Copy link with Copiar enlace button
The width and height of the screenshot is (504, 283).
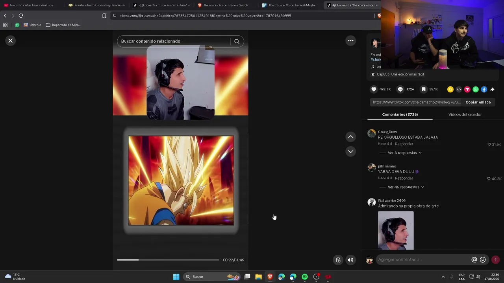tap(478, 102)
